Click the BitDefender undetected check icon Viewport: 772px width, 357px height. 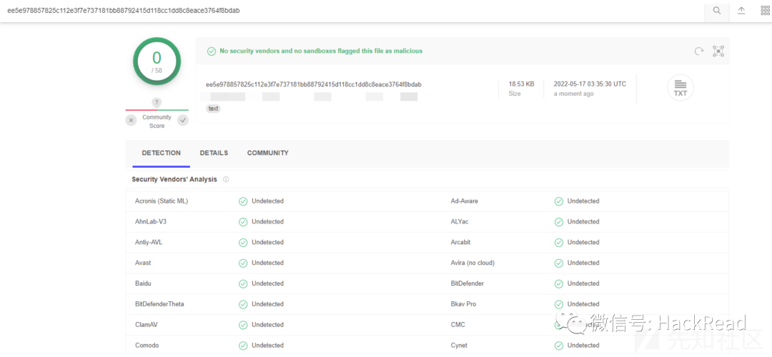click(559, 283)
